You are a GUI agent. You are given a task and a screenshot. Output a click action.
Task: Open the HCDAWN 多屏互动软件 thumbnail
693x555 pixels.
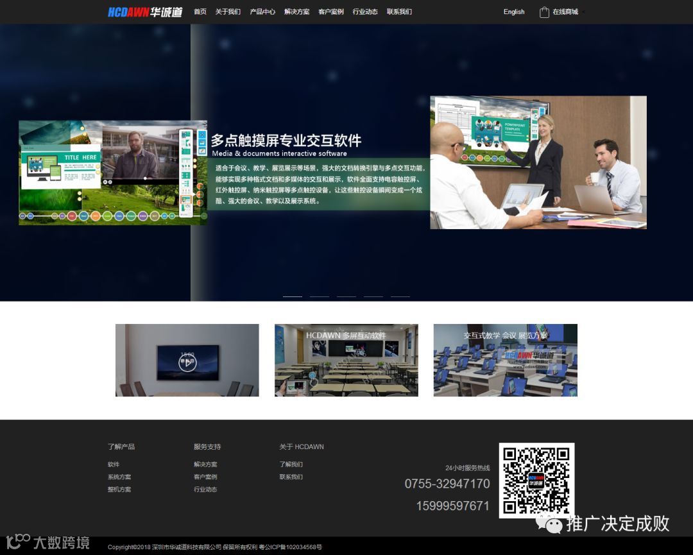coord(346,360)
